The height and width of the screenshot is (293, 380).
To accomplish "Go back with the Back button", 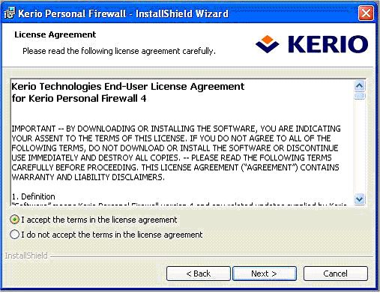I will click(199, 274).
